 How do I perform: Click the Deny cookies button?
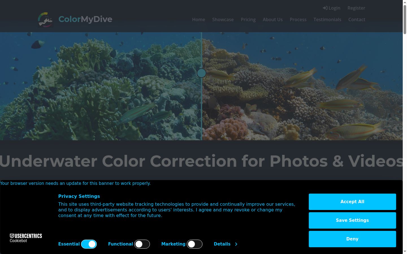coord(352,239)
